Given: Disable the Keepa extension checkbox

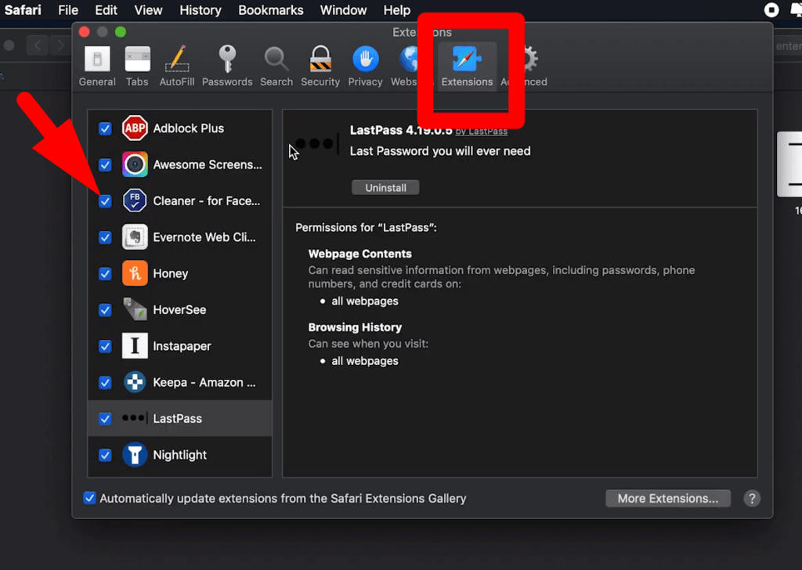Looking at the screenshot, I should [x=105, y=382].
